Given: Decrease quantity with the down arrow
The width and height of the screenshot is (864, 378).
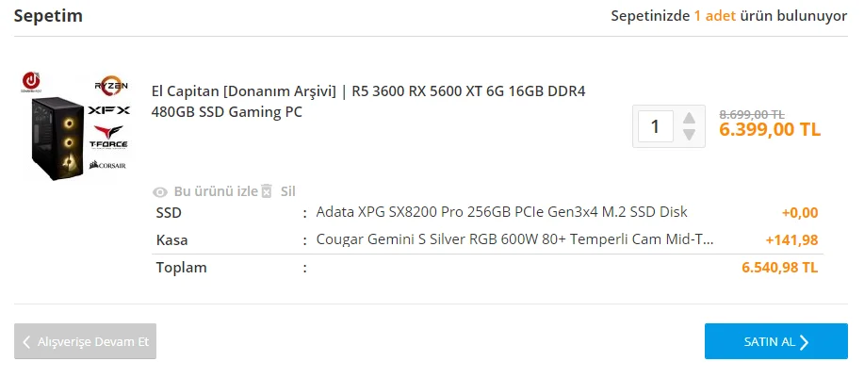Looking at the screenshot, I should [x=689, y=135].
